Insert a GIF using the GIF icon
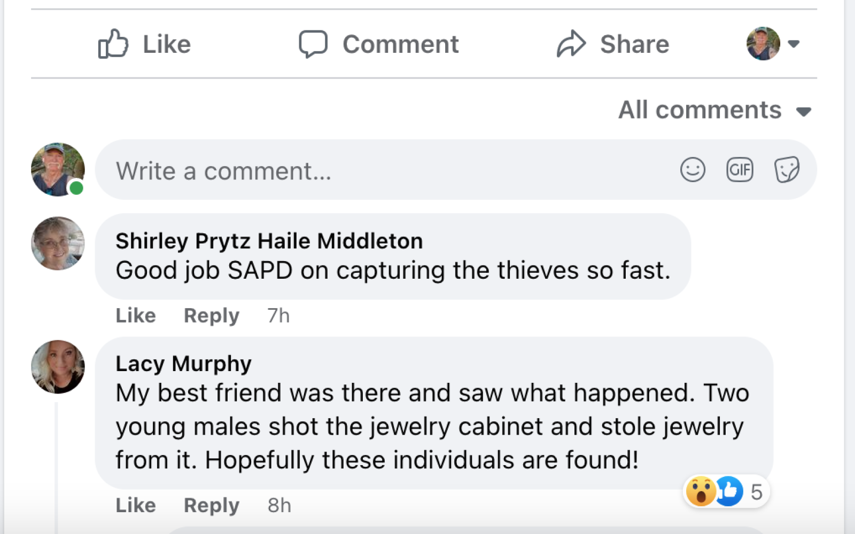The width and height of the screenshot is (855, 534). click(740, 170)
